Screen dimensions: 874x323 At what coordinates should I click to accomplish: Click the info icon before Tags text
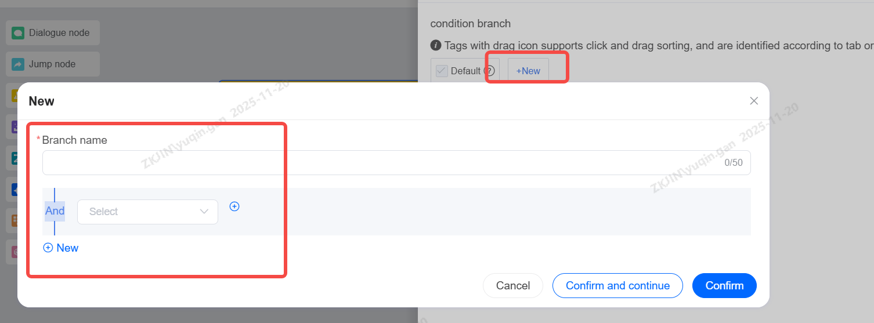point(436,45)
